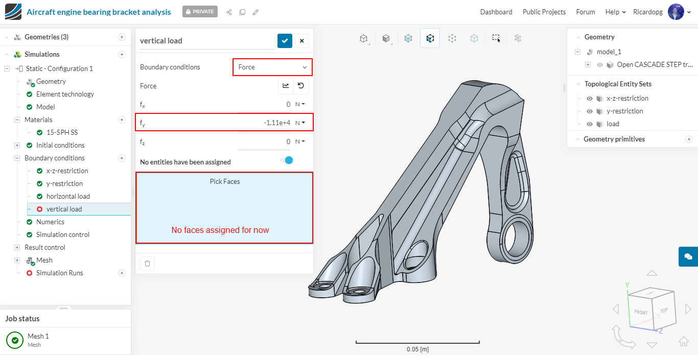Select horizontal load boundary condition

[x=68, y=197]
